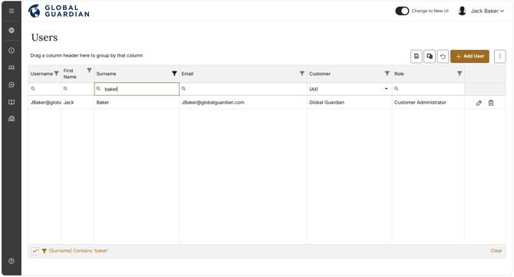
Task: Click the Add User button
Action: 470,56
